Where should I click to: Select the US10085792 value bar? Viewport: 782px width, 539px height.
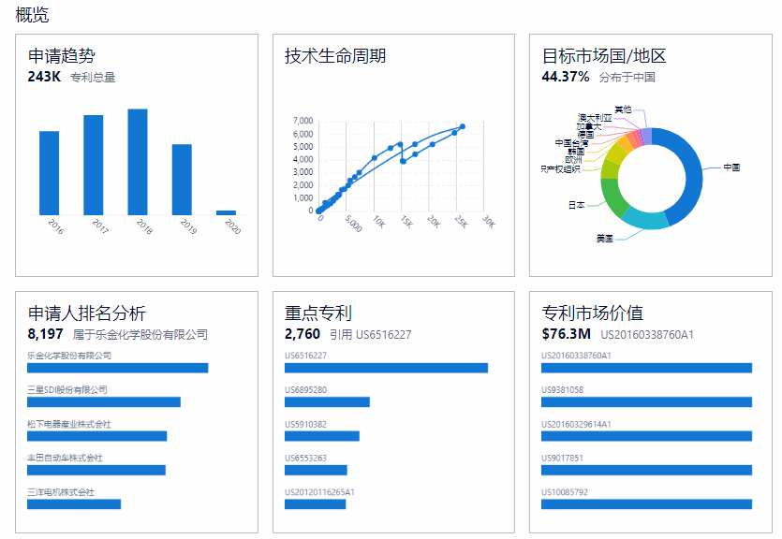pyautogui.click(x=647, y=504)
